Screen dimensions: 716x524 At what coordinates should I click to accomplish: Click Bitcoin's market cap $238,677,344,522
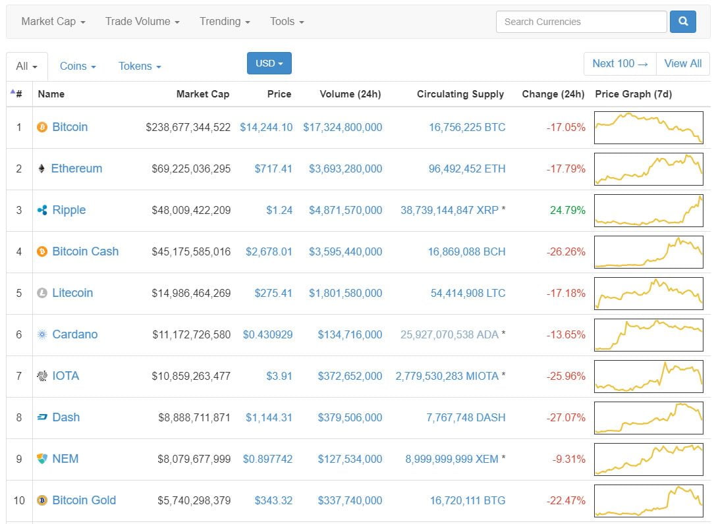pos(188,127)
